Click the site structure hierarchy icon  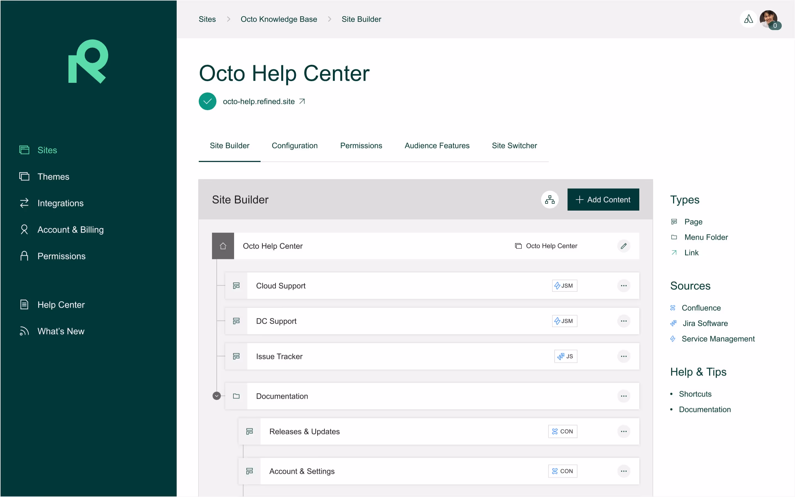(x=550, y=200)
